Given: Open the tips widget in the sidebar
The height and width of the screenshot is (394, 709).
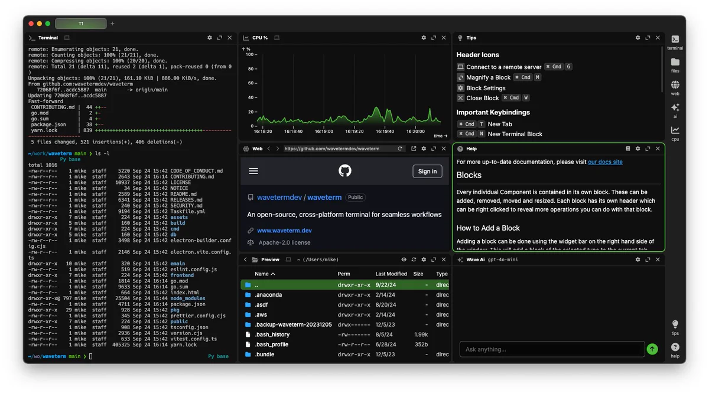Looking at the screenshot, I should [675, 327].
